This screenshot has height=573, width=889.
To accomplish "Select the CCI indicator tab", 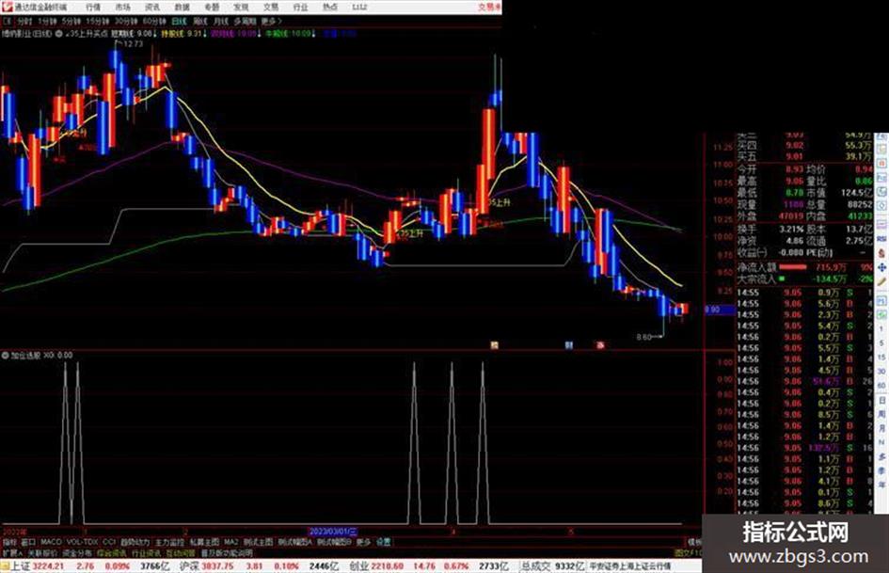I will pyautogui.click(x=109, y=543).
